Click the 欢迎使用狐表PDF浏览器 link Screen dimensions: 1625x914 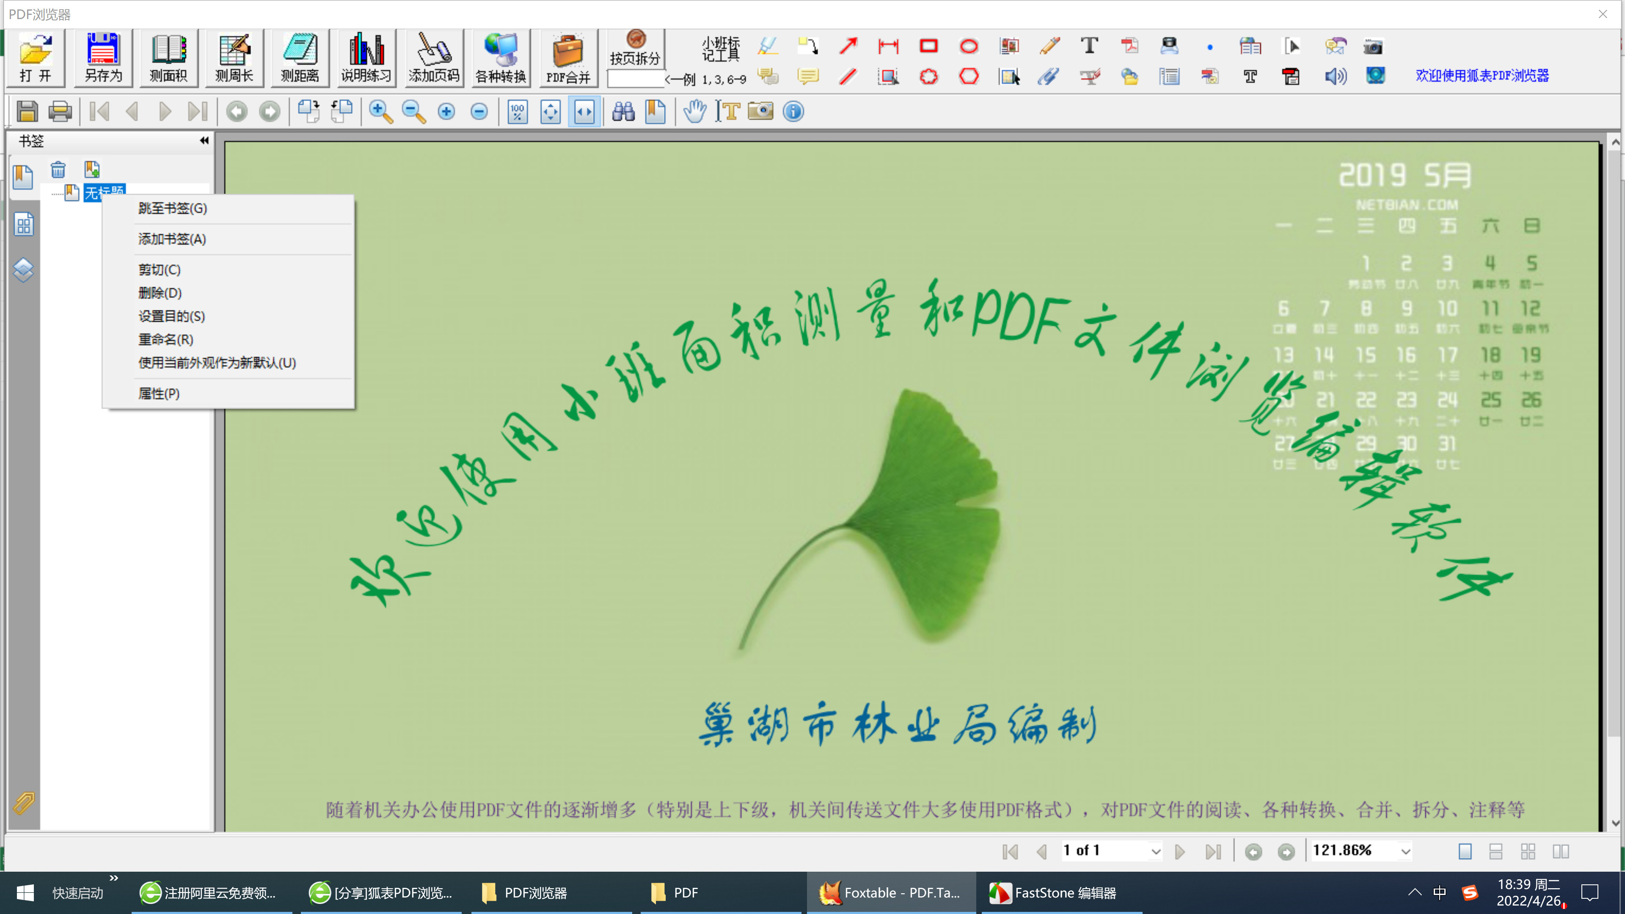1482,76
